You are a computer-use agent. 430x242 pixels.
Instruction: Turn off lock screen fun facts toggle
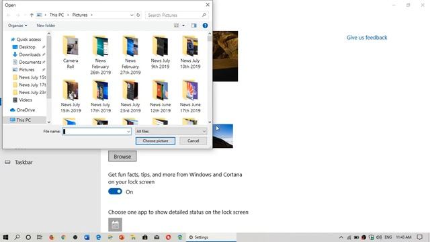[x=115, y=191]
